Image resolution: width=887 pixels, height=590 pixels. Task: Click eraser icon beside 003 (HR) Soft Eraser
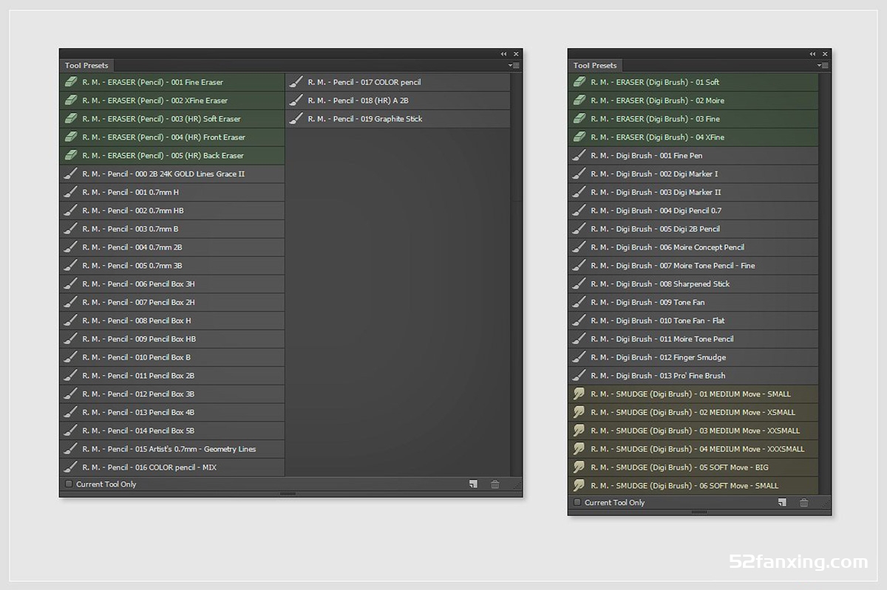(x=71, y=119)
